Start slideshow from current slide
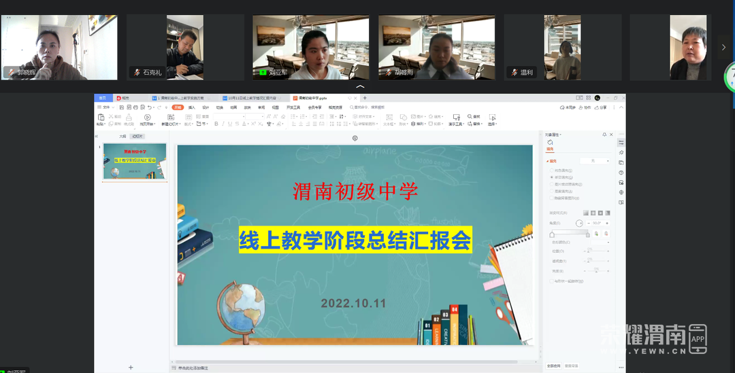 (x=148, y=118)
